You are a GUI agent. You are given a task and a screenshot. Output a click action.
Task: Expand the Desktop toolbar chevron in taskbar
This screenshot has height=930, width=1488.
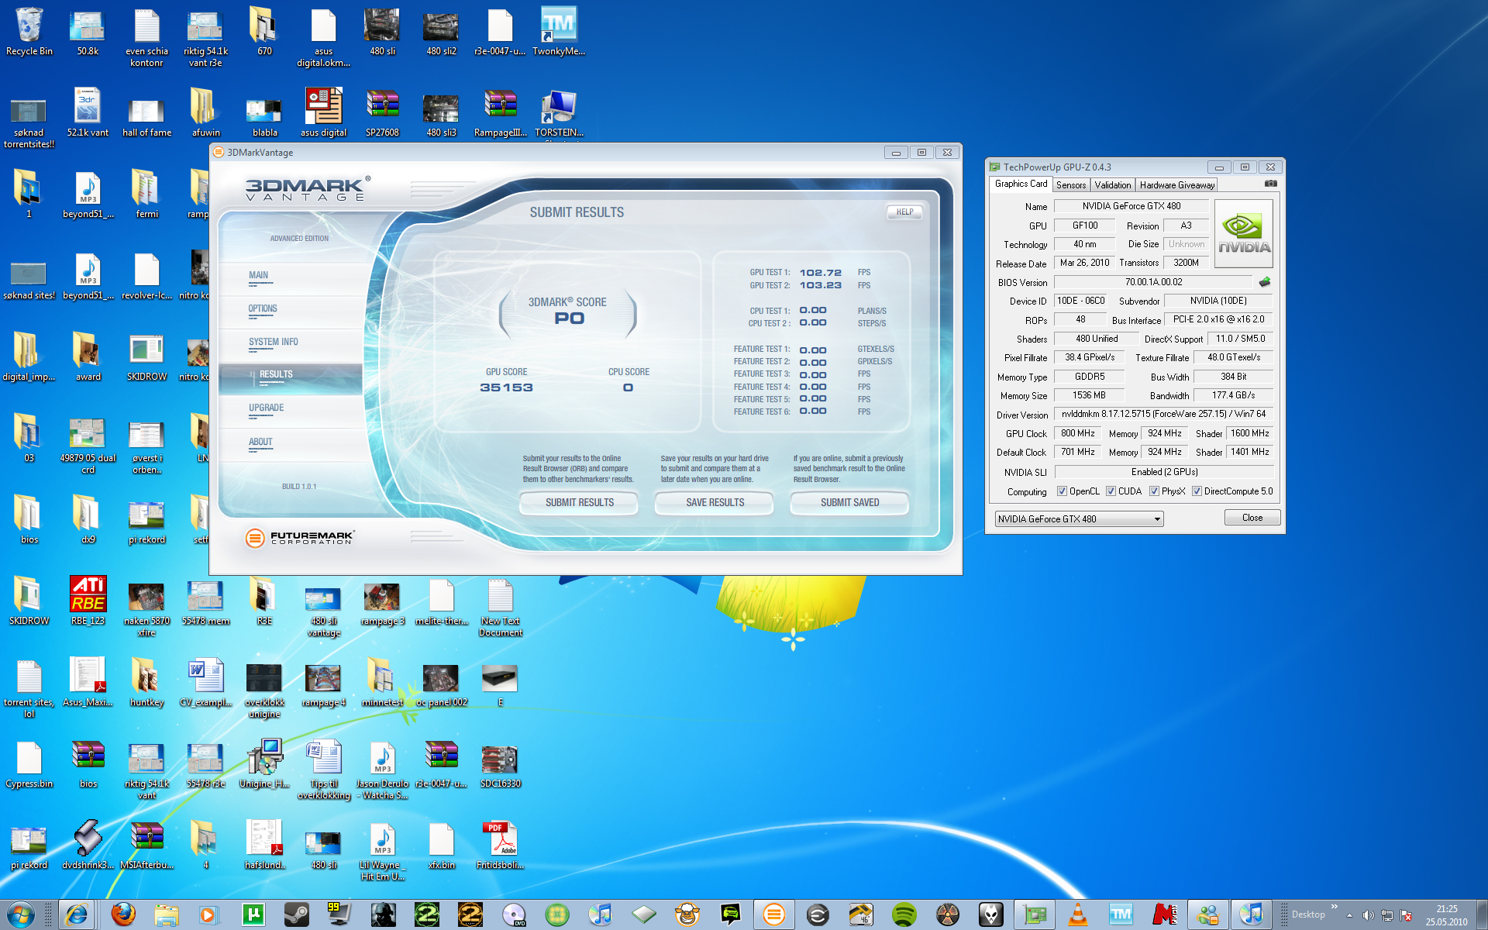pyautogui.click(x=1334, y=906)
